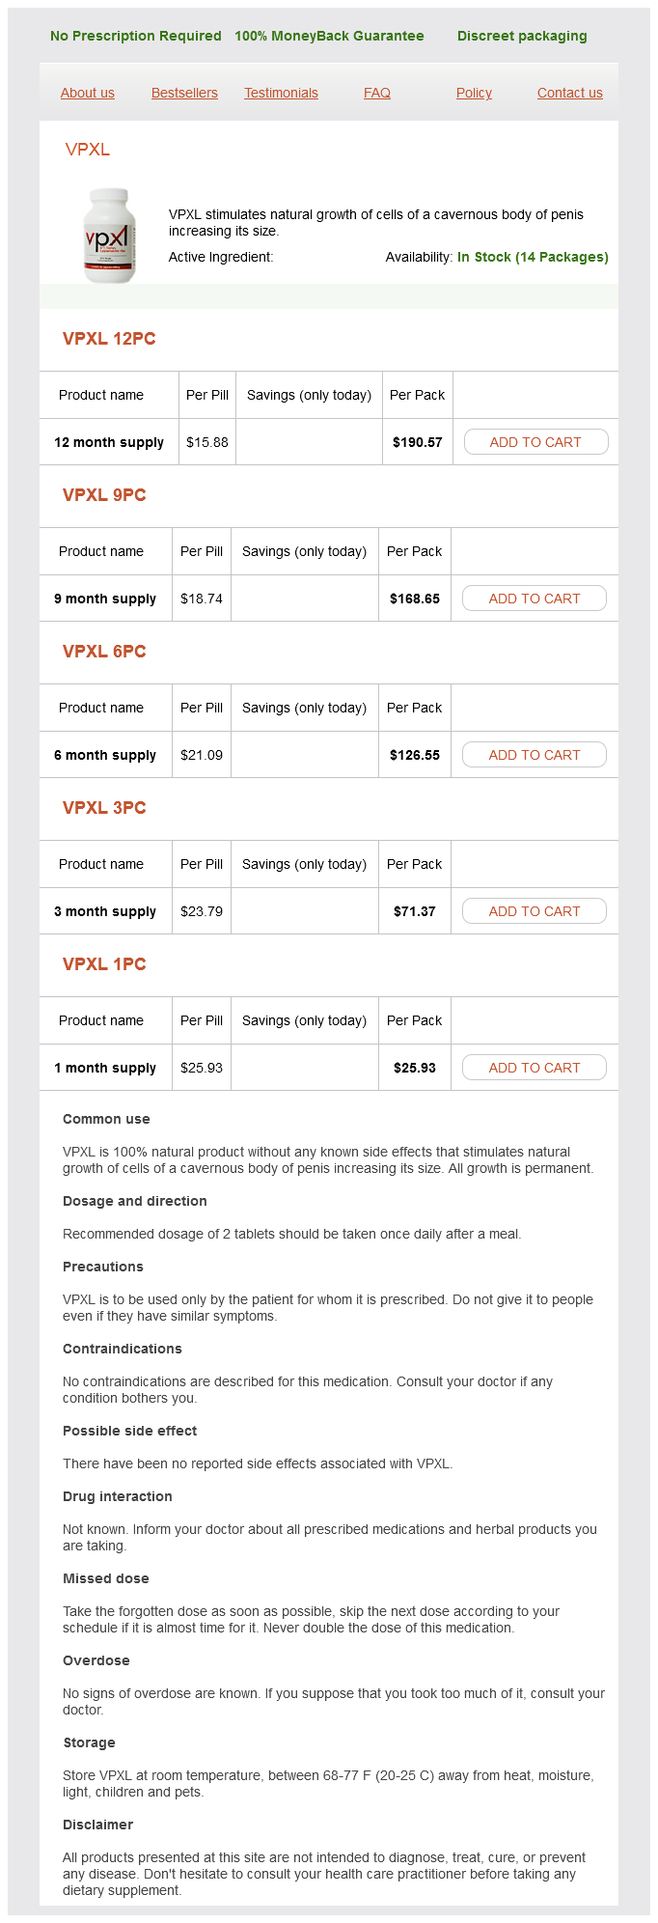Select the VPXL 9PC section heading
The height and width of the screenshot is (1923, 658).
point(104,495)
